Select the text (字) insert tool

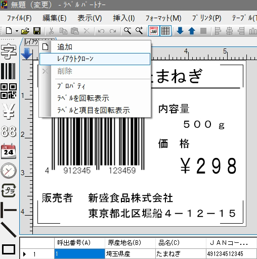[9, 51]
